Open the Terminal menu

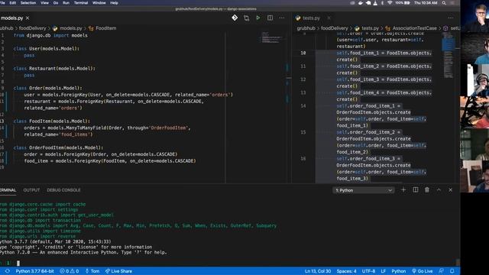pos(81,3)
